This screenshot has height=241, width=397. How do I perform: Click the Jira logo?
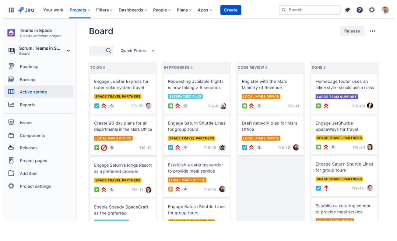pyautogui.click(x=26, y=10)
